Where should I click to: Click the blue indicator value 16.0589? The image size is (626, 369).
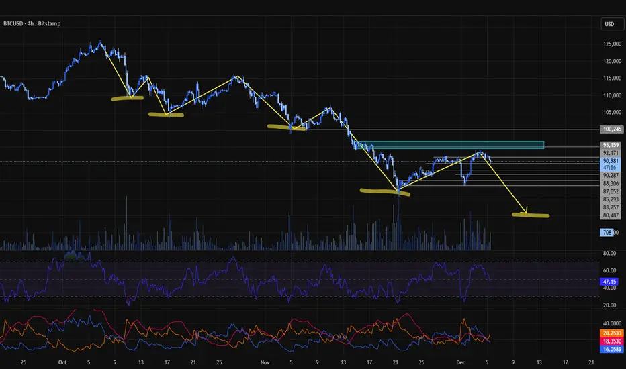click(612, 350)
